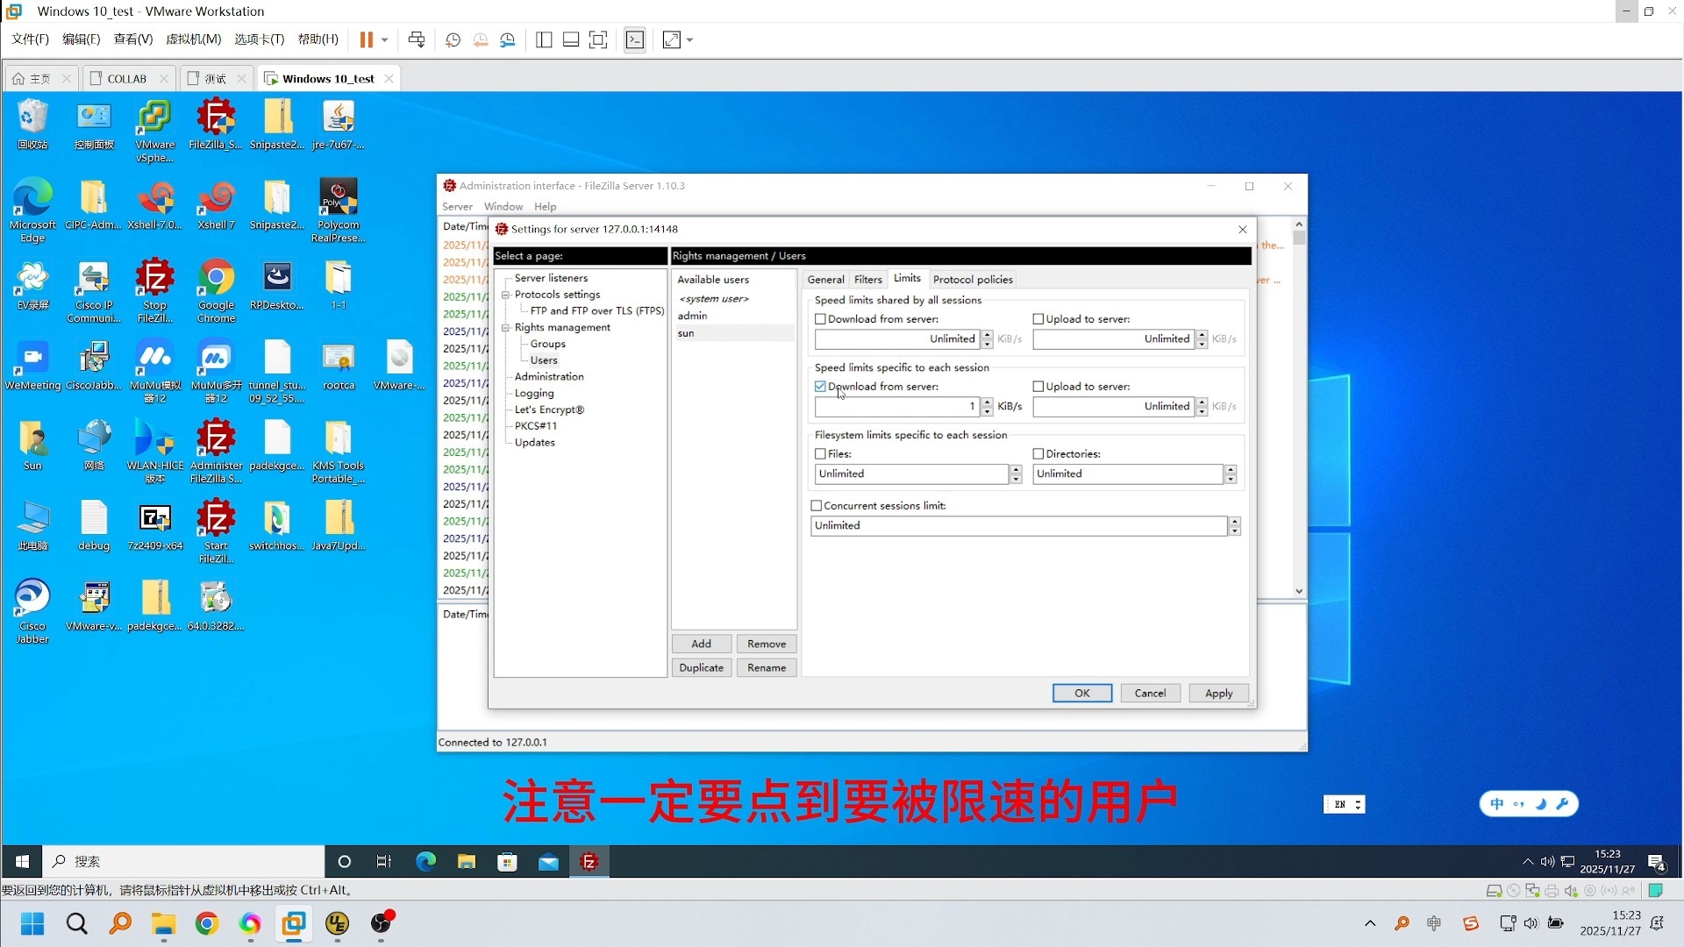Select Users in the settings tree
Viewport: 1684px width, 947px height.
pyautogui.click(x=544, y=360)
